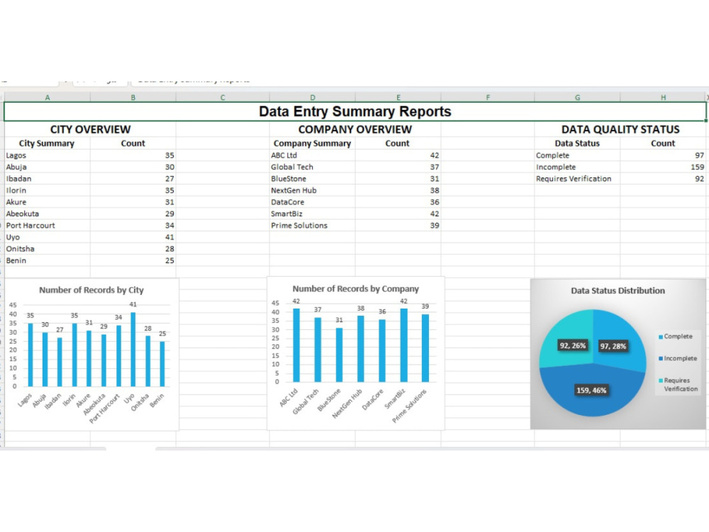Select the ABC Ltd cell
Image resolution: width=709 pixels, height=532 pixels.
point(312,155)
